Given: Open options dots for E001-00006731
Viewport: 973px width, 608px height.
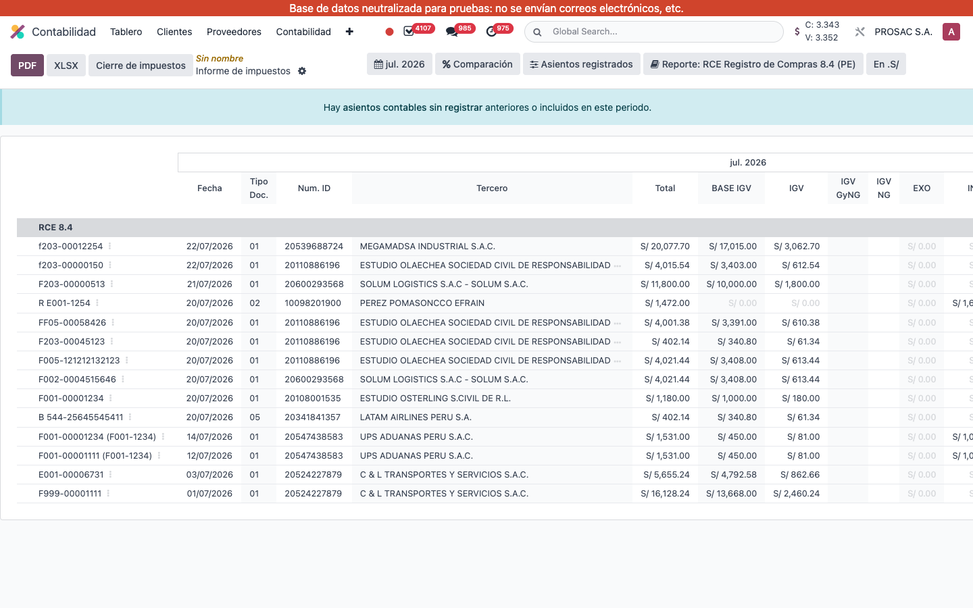Looking at the screenshot, I should pos(111,475).
